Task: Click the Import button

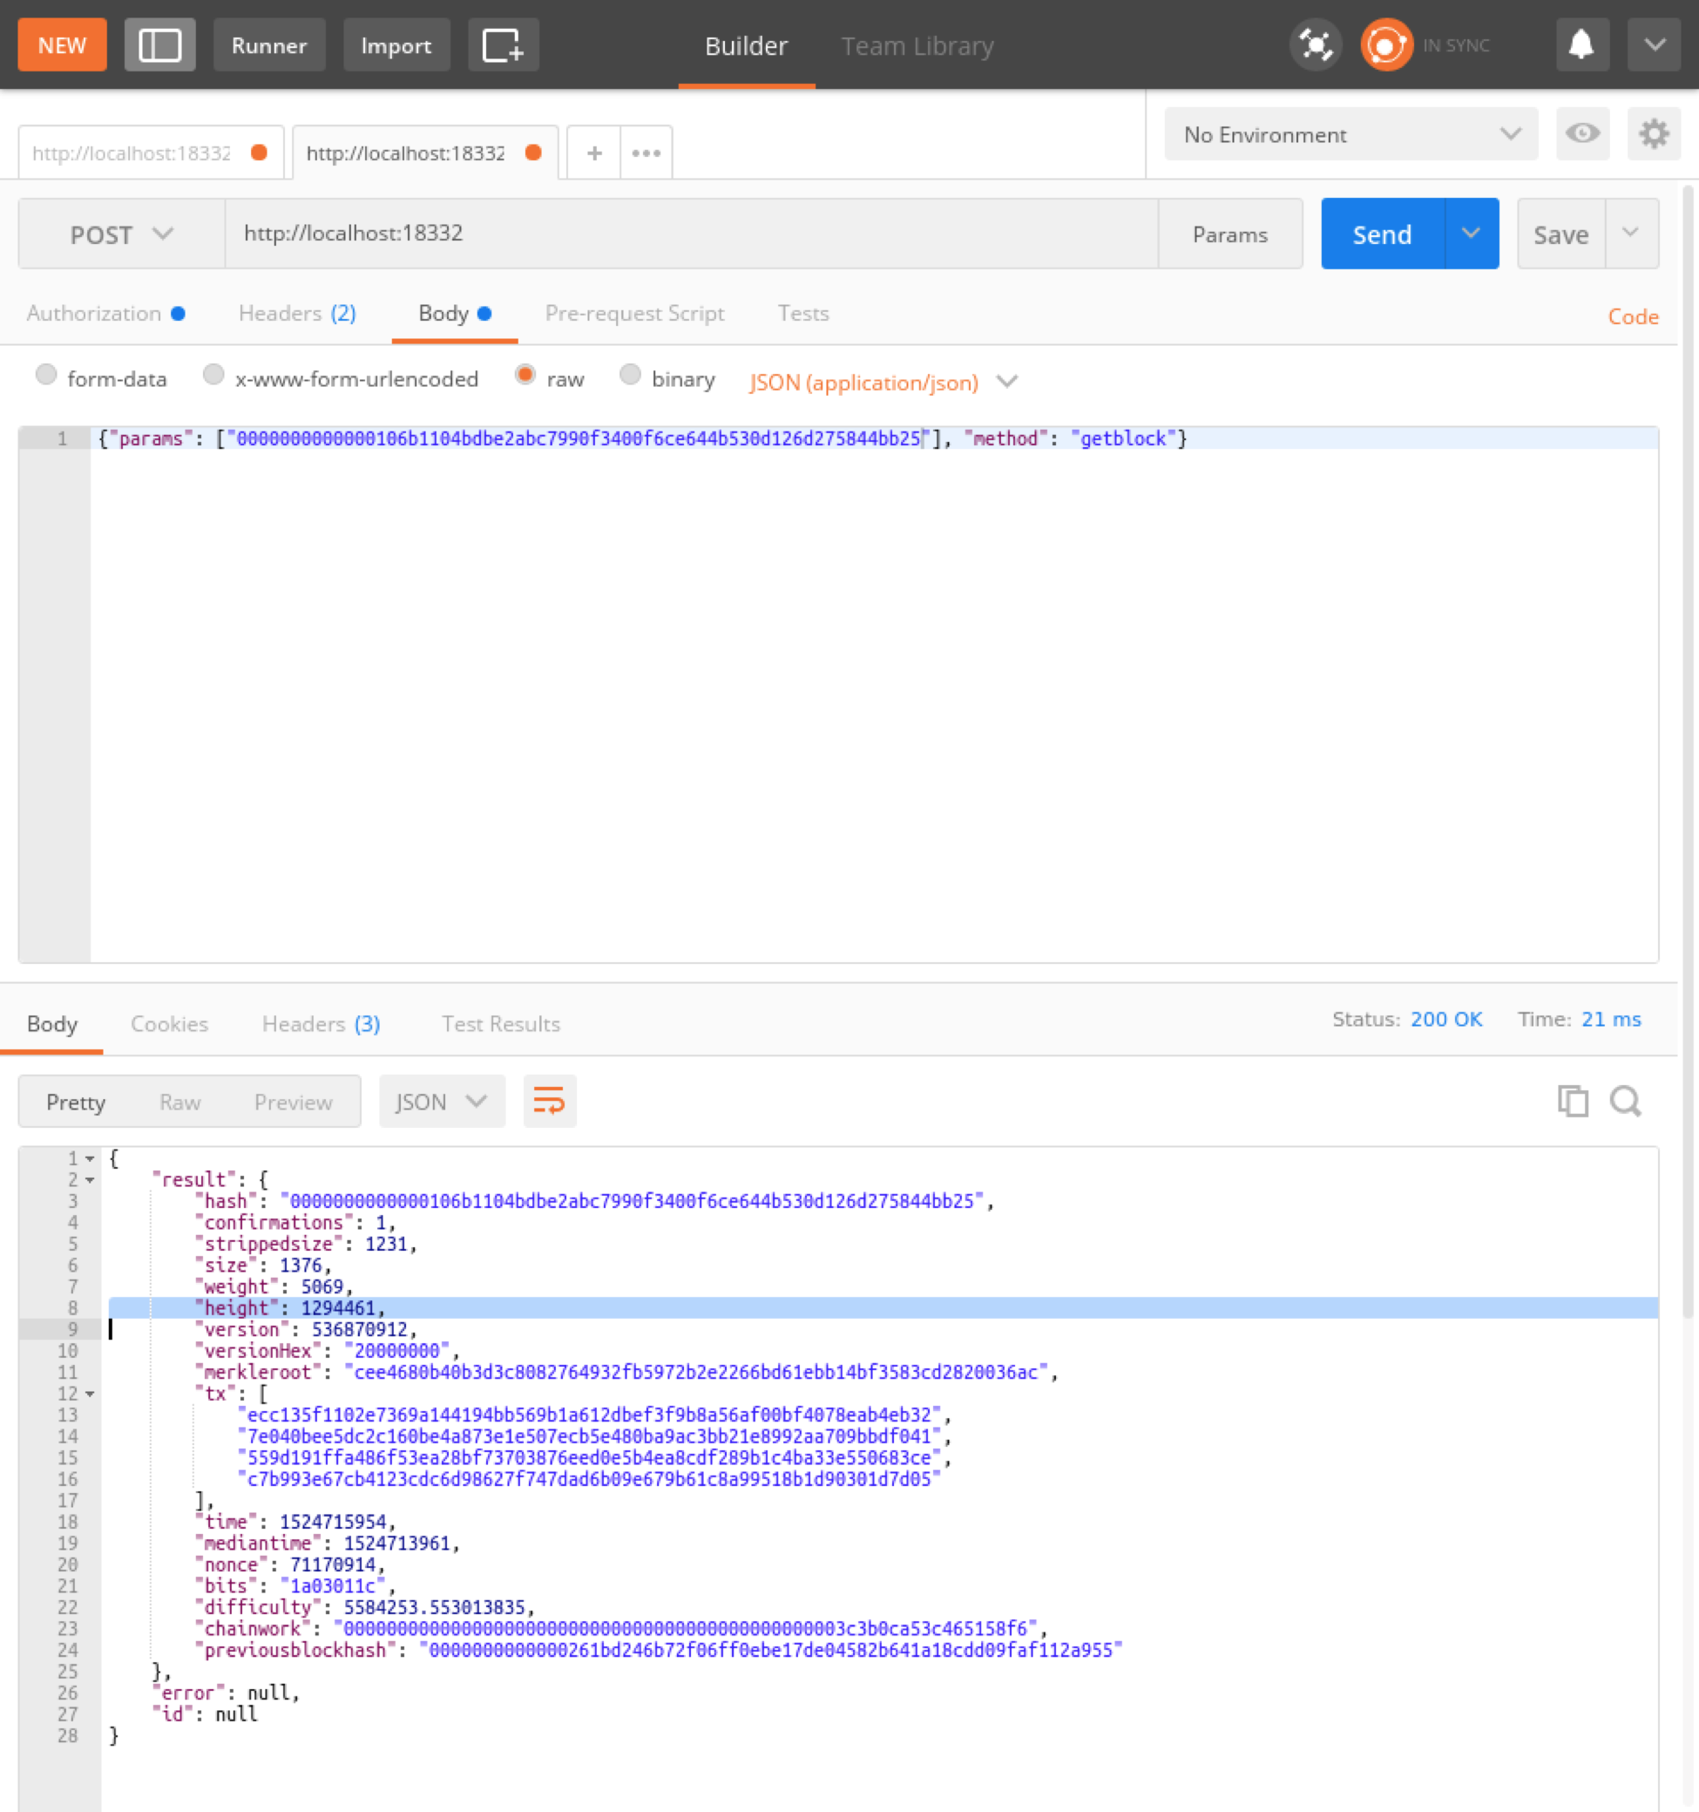Action: pyautogui.click(x=396, y=44)
